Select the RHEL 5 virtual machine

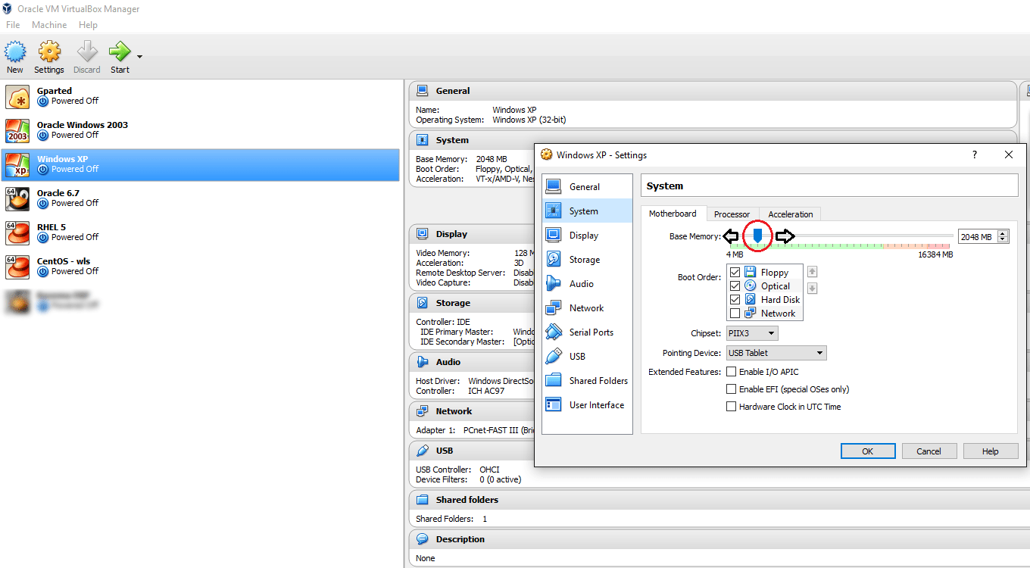tap(200, 233)
